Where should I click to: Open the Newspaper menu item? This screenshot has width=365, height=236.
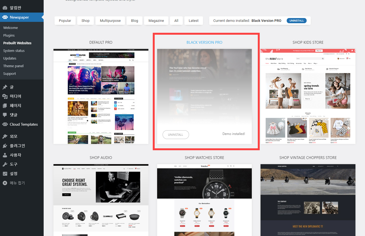coord(22,17)
